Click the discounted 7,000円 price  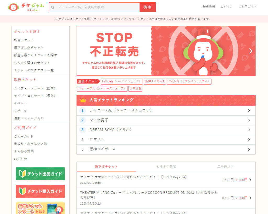point(241,198)
